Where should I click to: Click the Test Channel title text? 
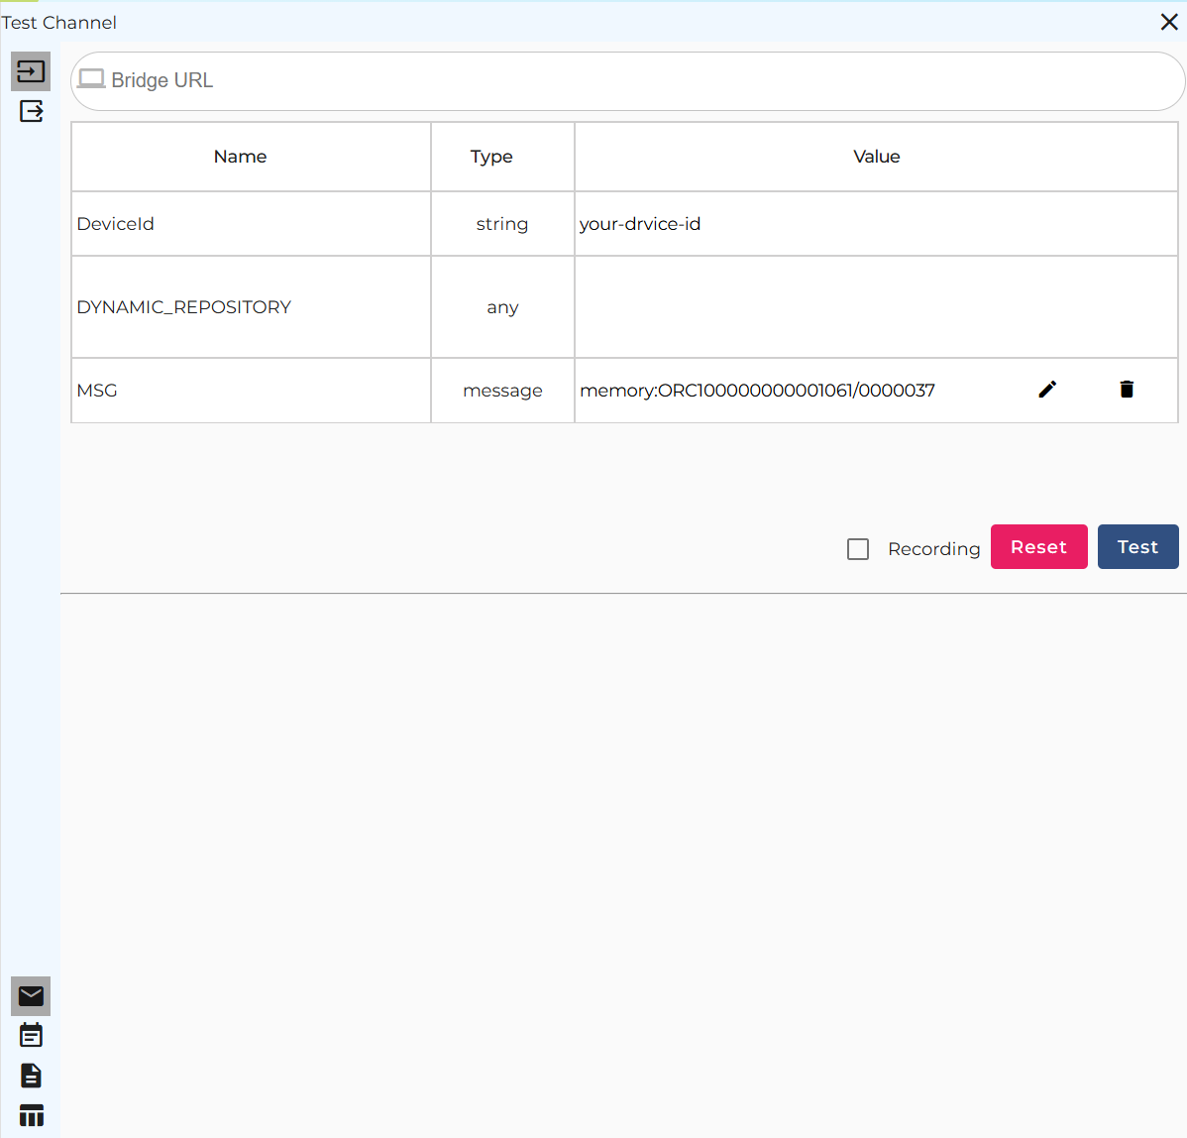coord(59,23)
